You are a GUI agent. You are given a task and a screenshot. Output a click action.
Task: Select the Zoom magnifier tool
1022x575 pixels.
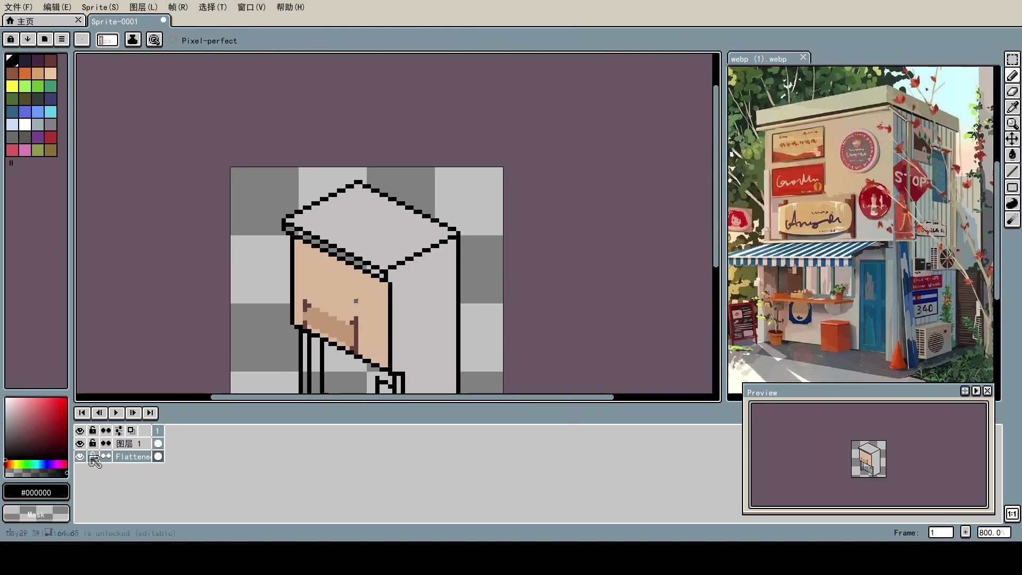[1012, 124]
